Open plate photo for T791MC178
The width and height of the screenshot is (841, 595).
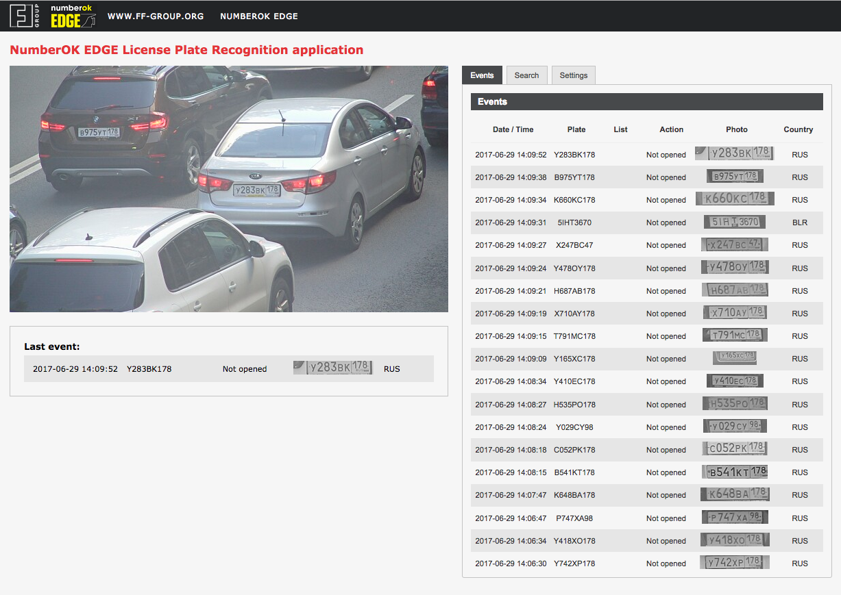pyautogui.click(x=735, y=336)
